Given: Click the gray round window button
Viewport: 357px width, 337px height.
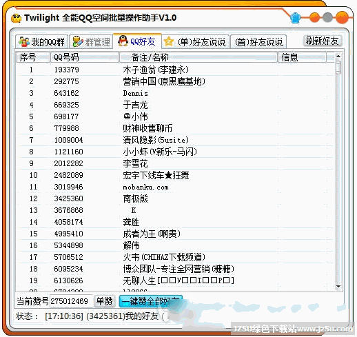Looking at the screenshot, I should (x=327, y=17).
